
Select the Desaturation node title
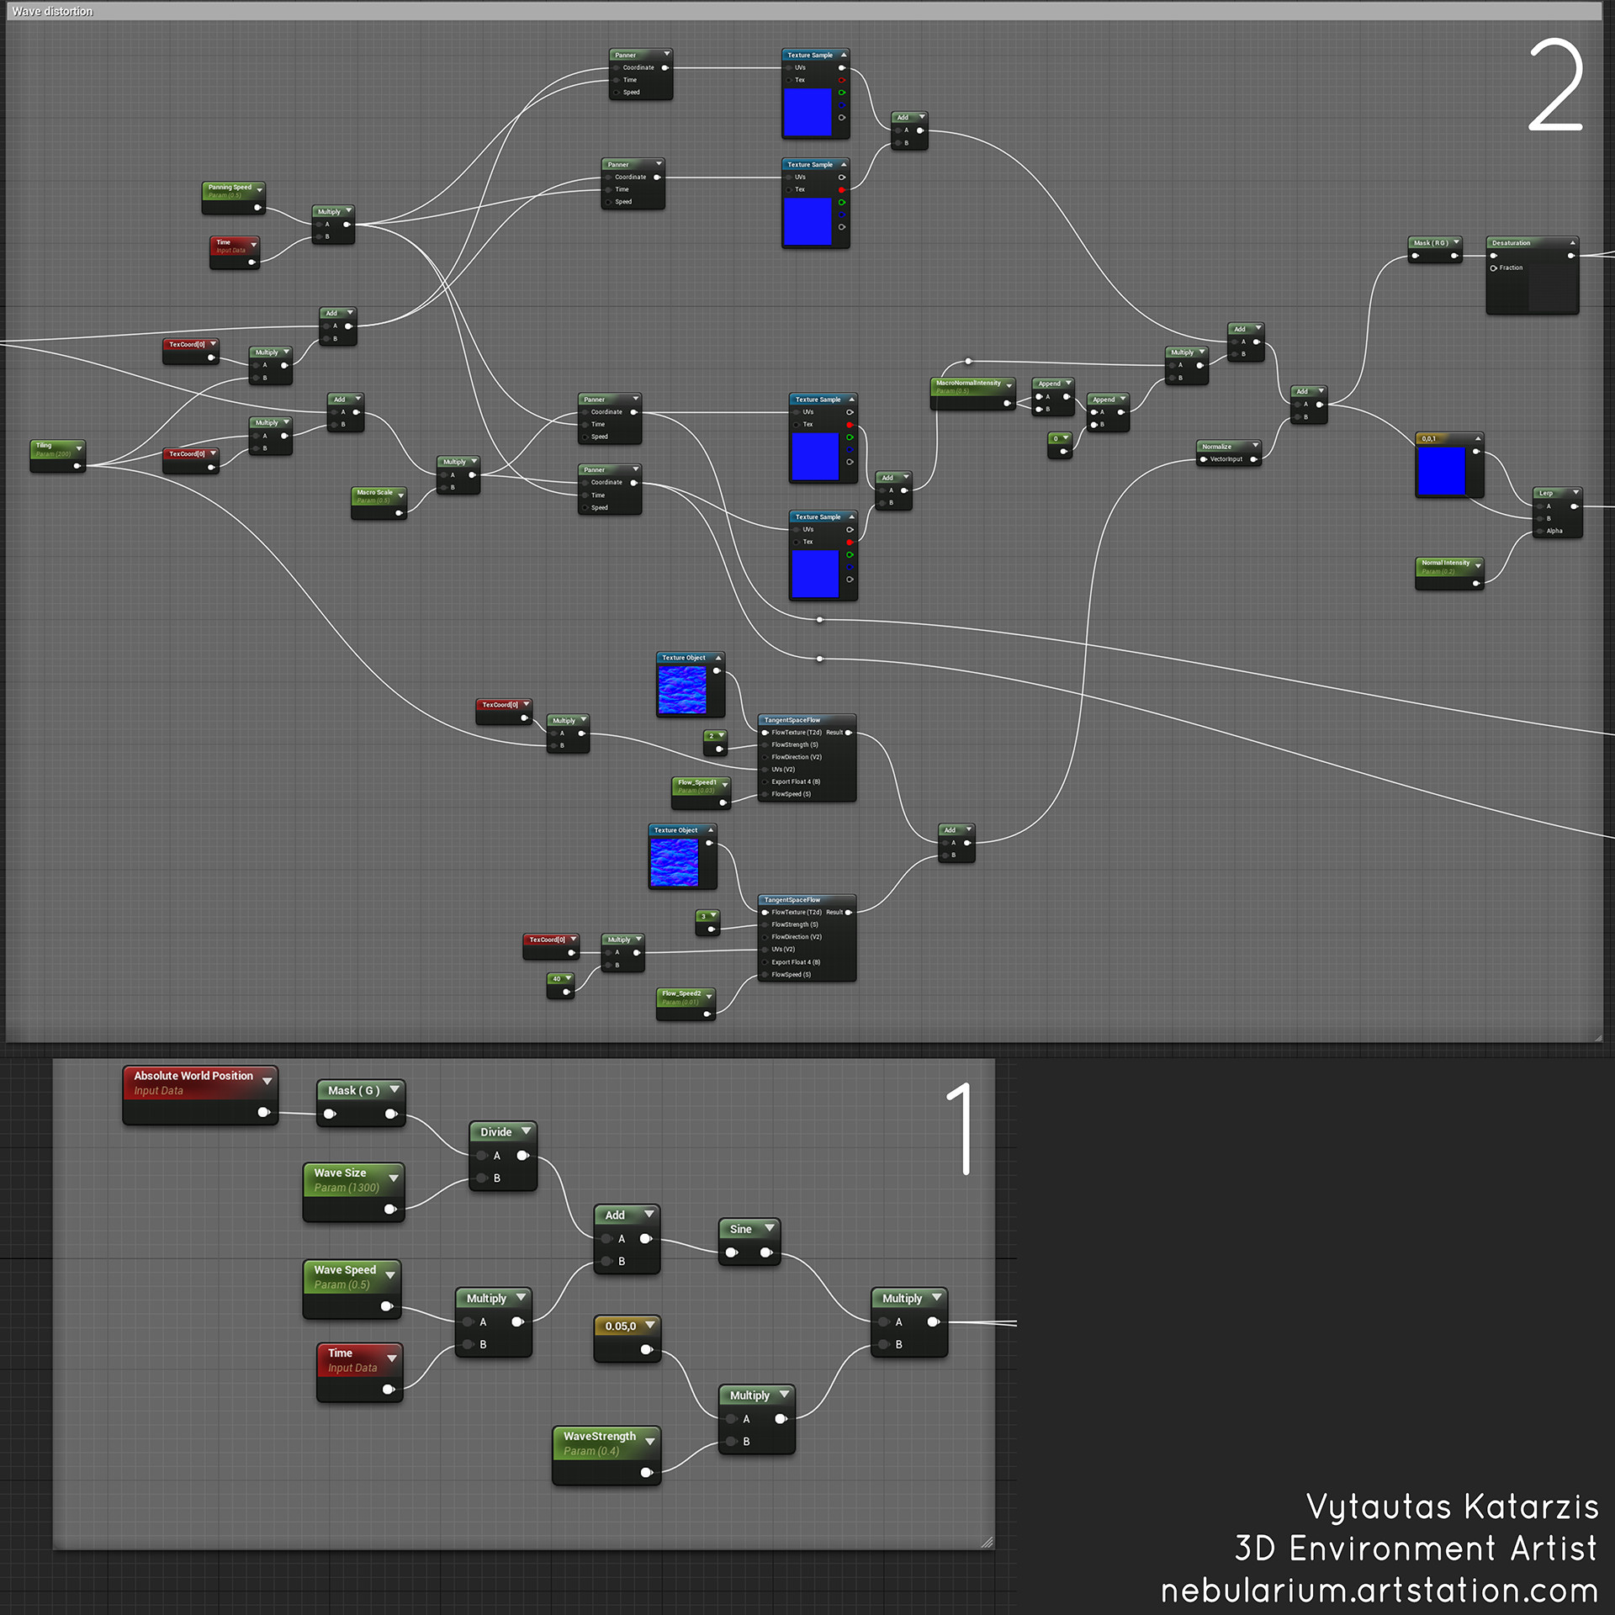[x=1511, y=243]
